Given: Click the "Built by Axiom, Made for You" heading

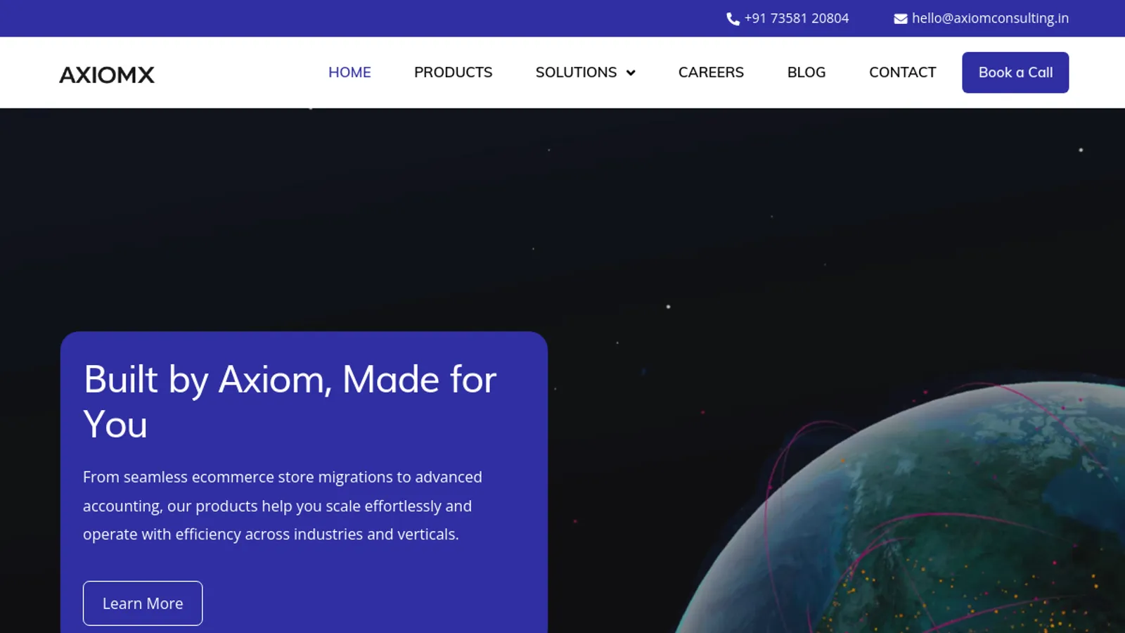Looking at the screenshot, I should pyautogui.click(x=290, y=402).
